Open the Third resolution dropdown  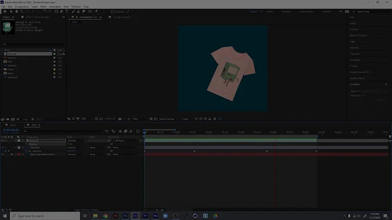click(x=139, y=119)
